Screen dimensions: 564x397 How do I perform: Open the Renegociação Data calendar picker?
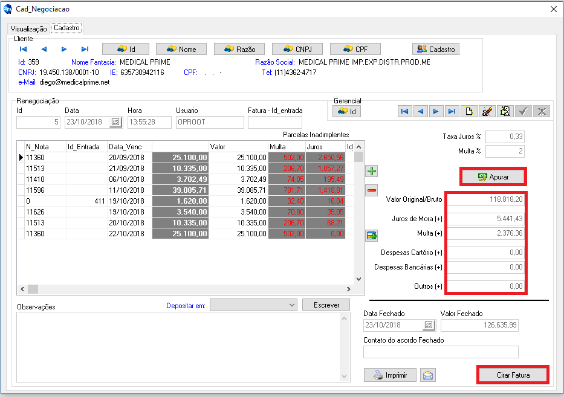tap(115, 122)
